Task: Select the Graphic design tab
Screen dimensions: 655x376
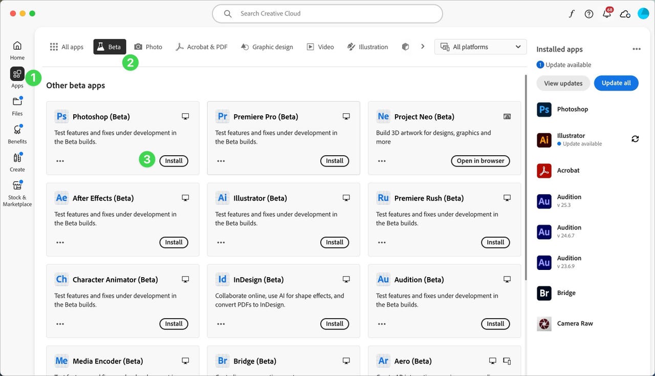Action: pyautogui.click(x=267, y=47)
